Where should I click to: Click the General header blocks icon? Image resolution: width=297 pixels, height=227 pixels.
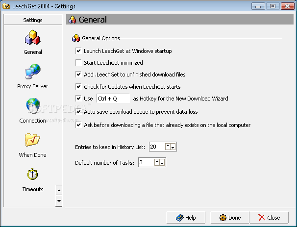(x=73, y=20)
